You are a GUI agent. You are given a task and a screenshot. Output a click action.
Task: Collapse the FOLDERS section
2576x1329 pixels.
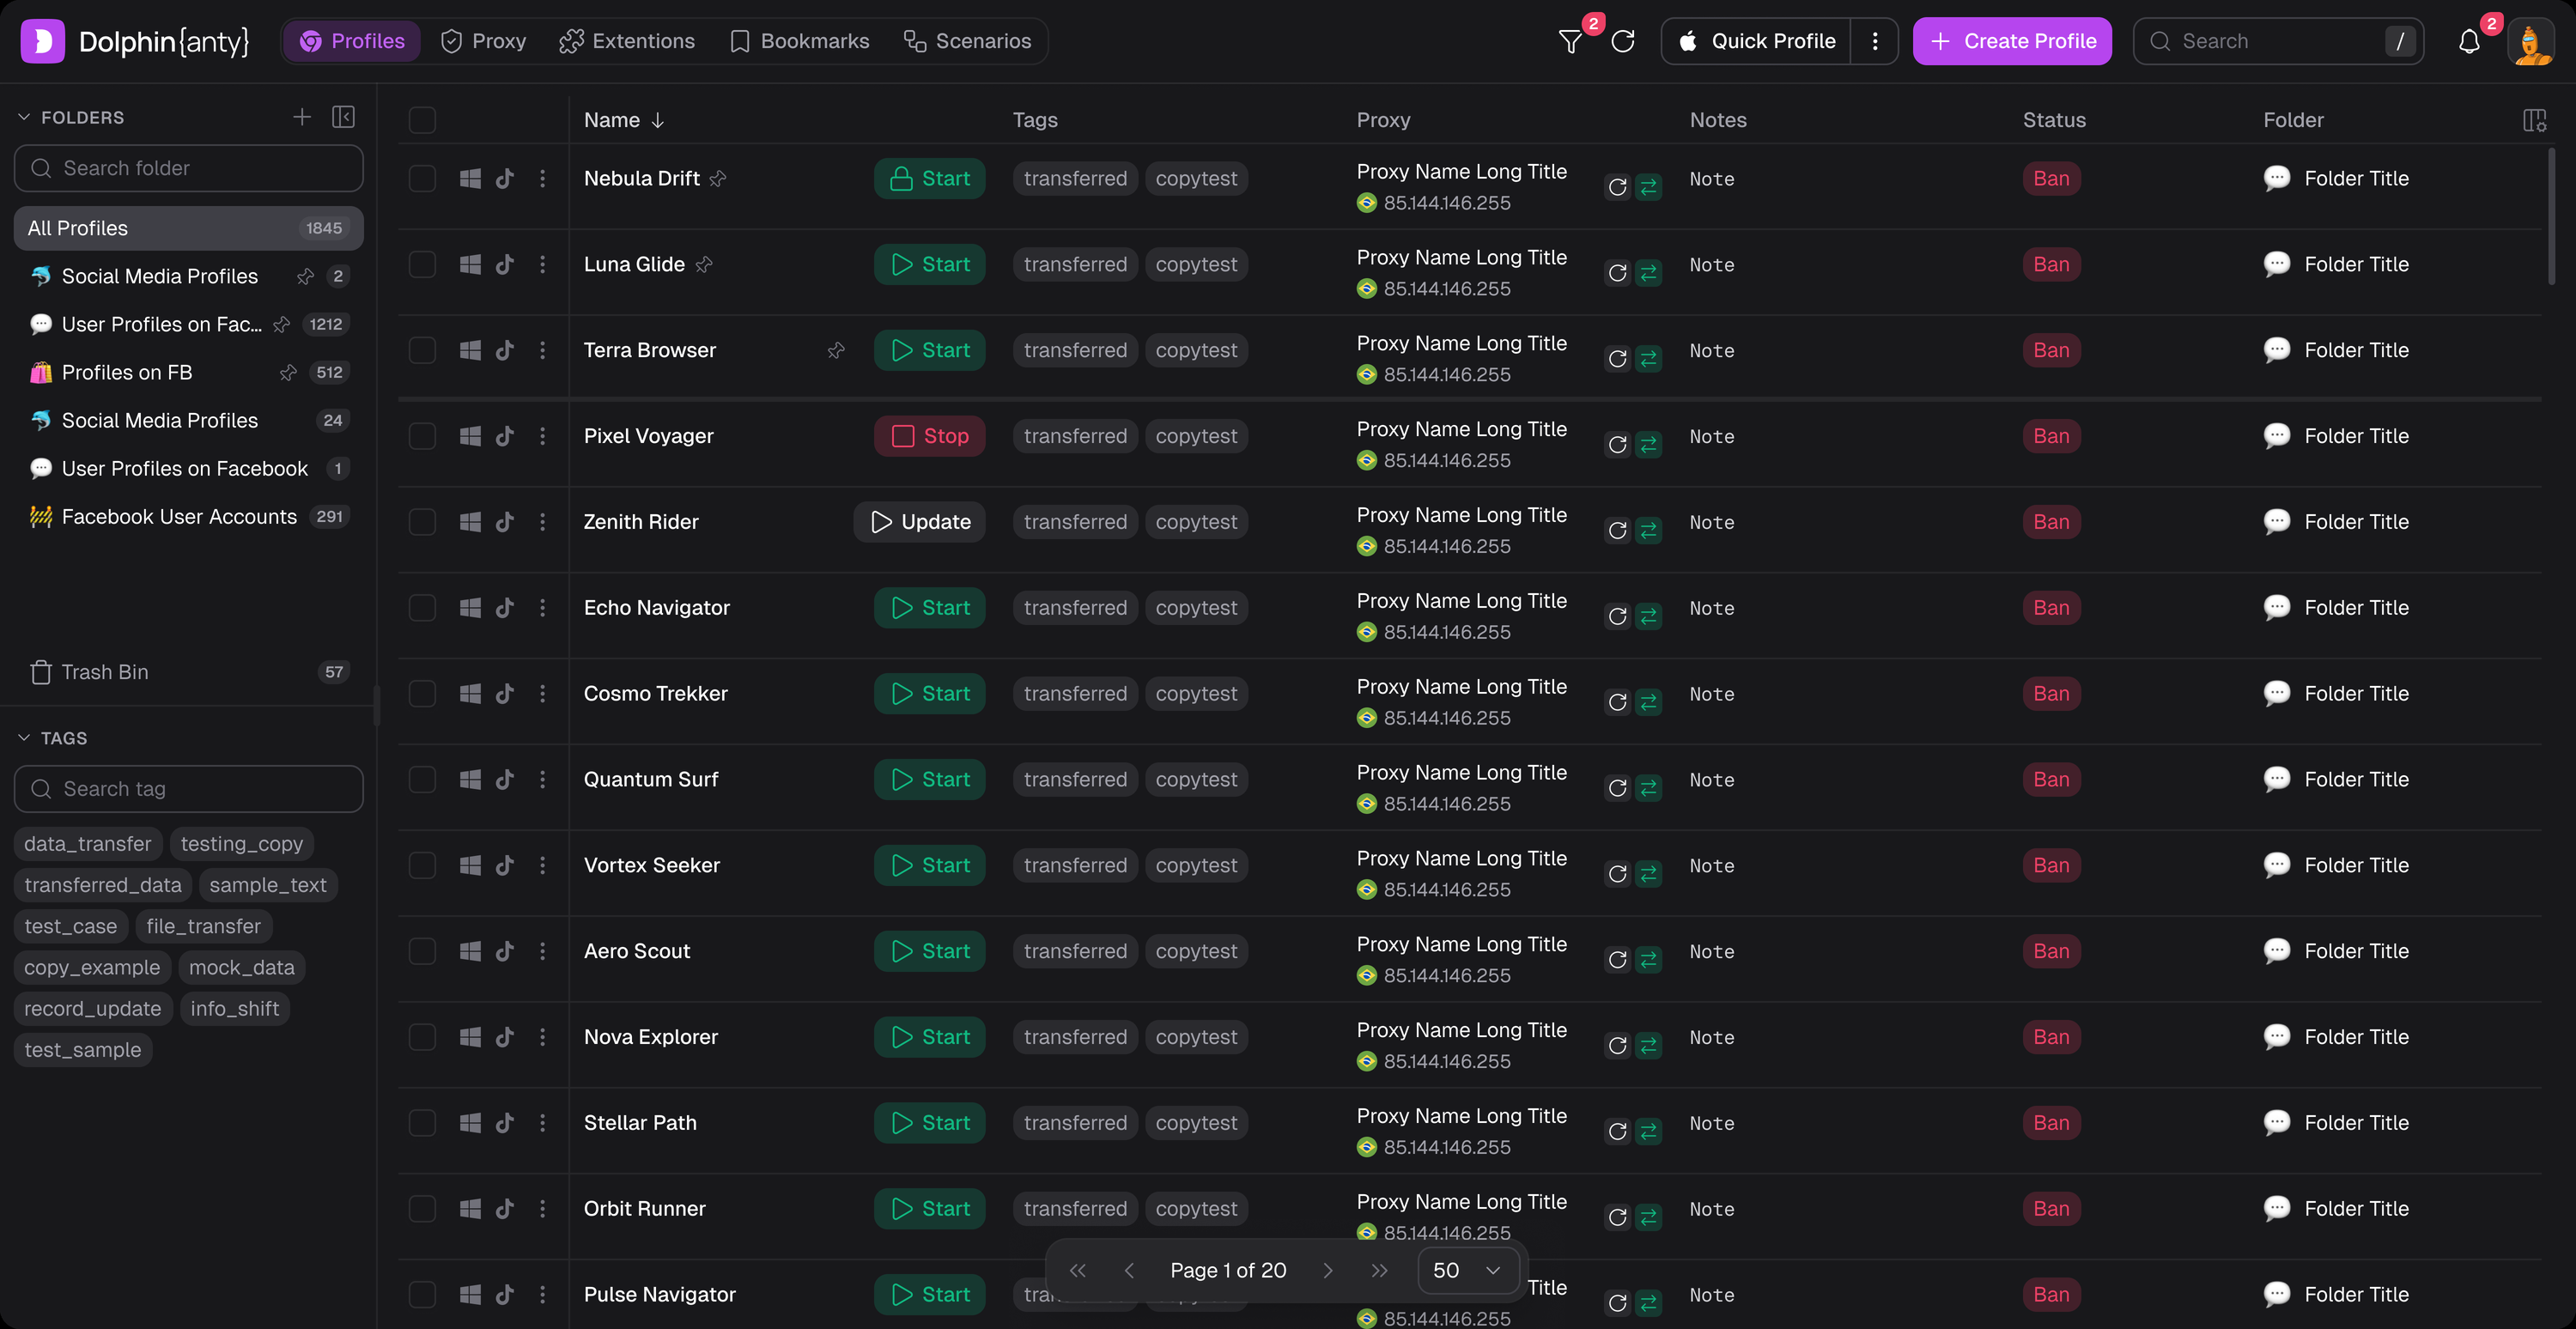[x=24, y=117]
